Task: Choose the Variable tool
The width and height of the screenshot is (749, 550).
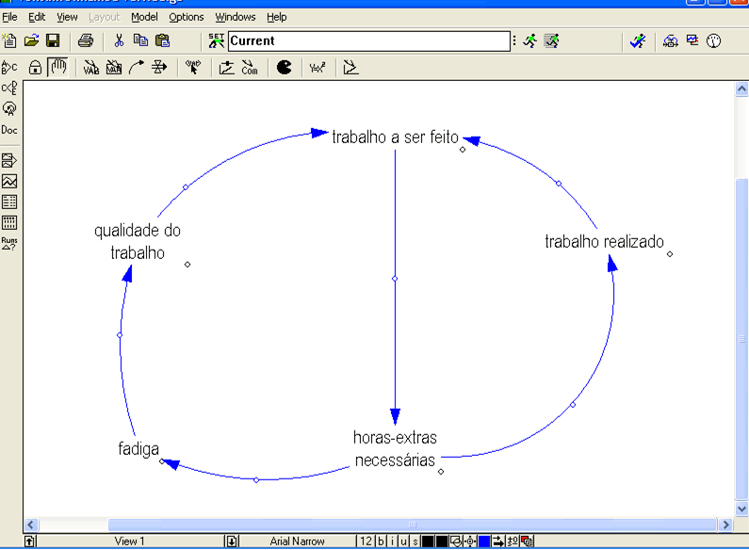Action: click(91, 67)
